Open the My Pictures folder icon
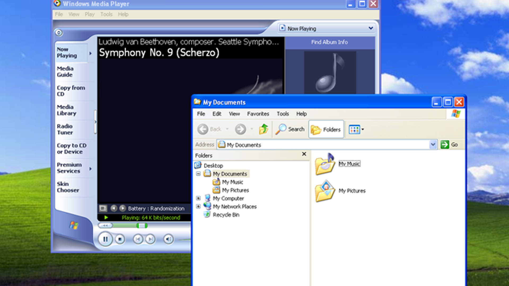 (325, 191)
